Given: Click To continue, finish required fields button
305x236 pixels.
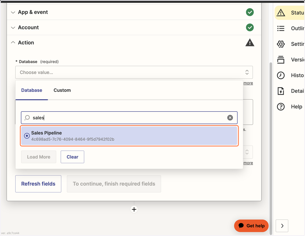Looking at the screenshot, I should [114, 184].
